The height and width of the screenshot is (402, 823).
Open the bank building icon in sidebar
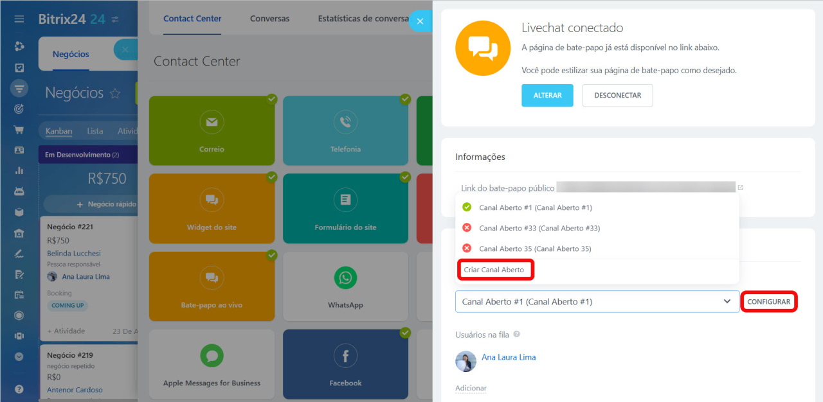point(19,233)
